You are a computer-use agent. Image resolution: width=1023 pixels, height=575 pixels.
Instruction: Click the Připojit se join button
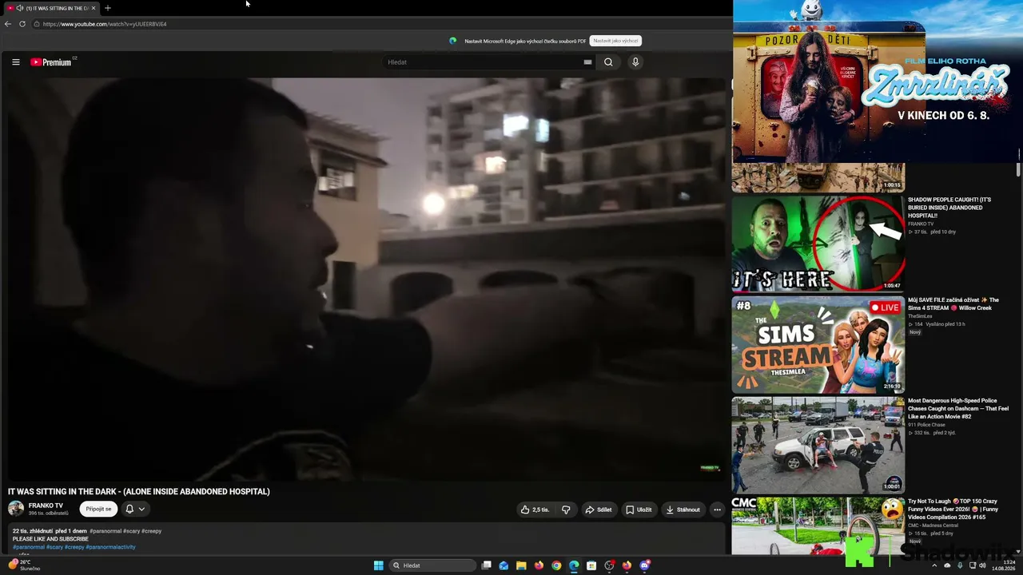tap(98, 509)
